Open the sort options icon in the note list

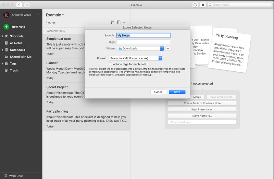pos(112,22)
